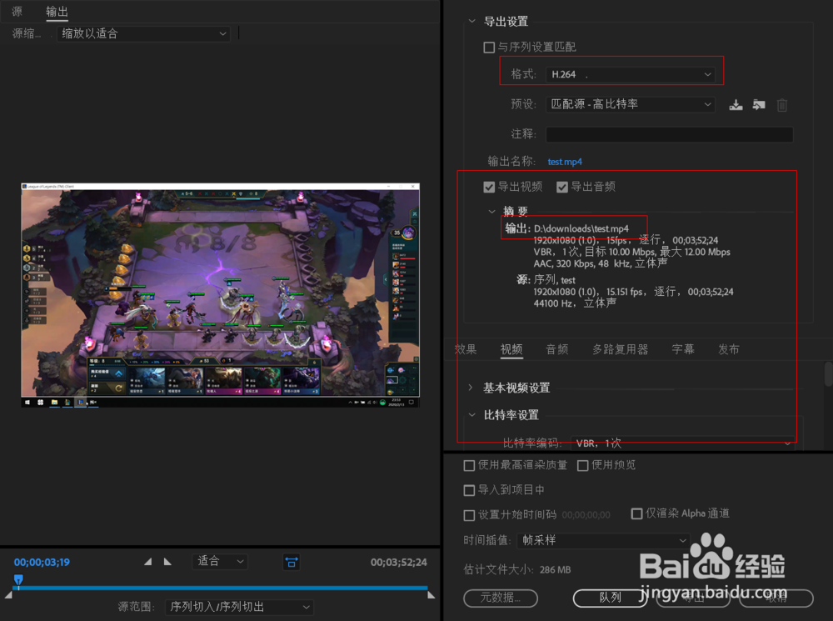Click the video preview frame
833x621 pixels.
221,295
